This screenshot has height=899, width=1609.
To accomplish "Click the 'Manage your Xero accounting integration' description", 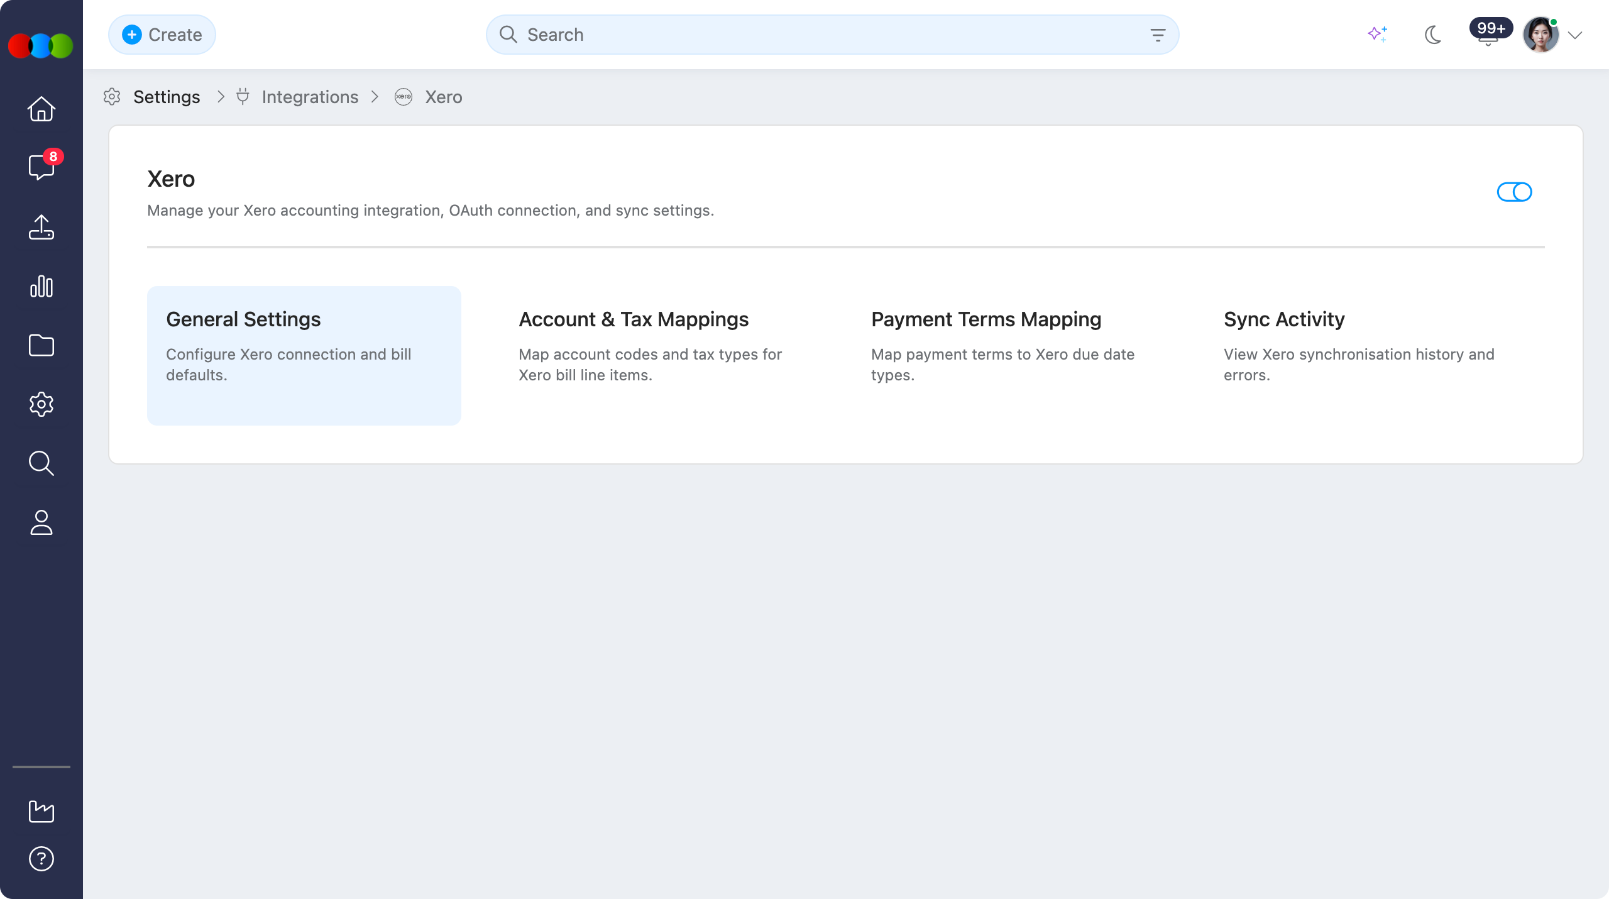I will (431, 211).
